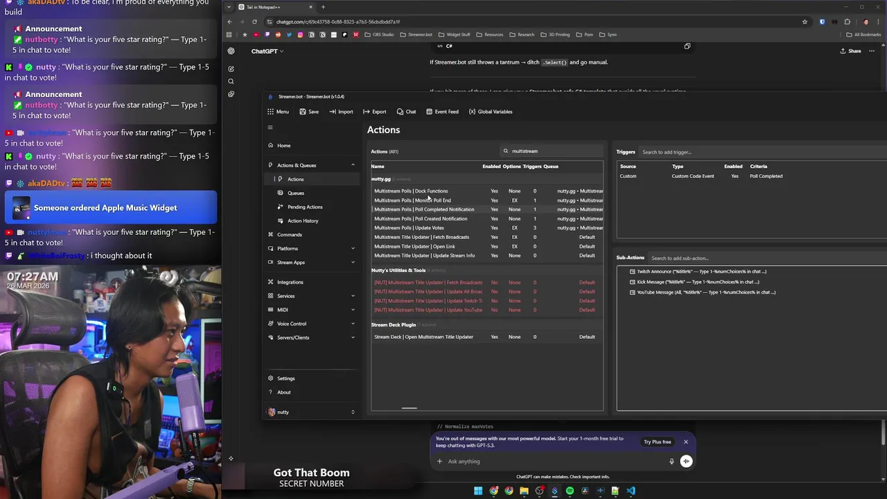Open the Event Feed from the toolbar
Image resolution: width=887 pixels, height=499 pixels.
442,112
